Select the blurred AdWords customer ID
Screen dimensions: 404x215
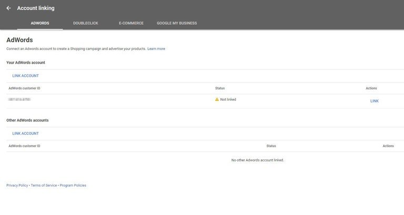coord(19,99)
